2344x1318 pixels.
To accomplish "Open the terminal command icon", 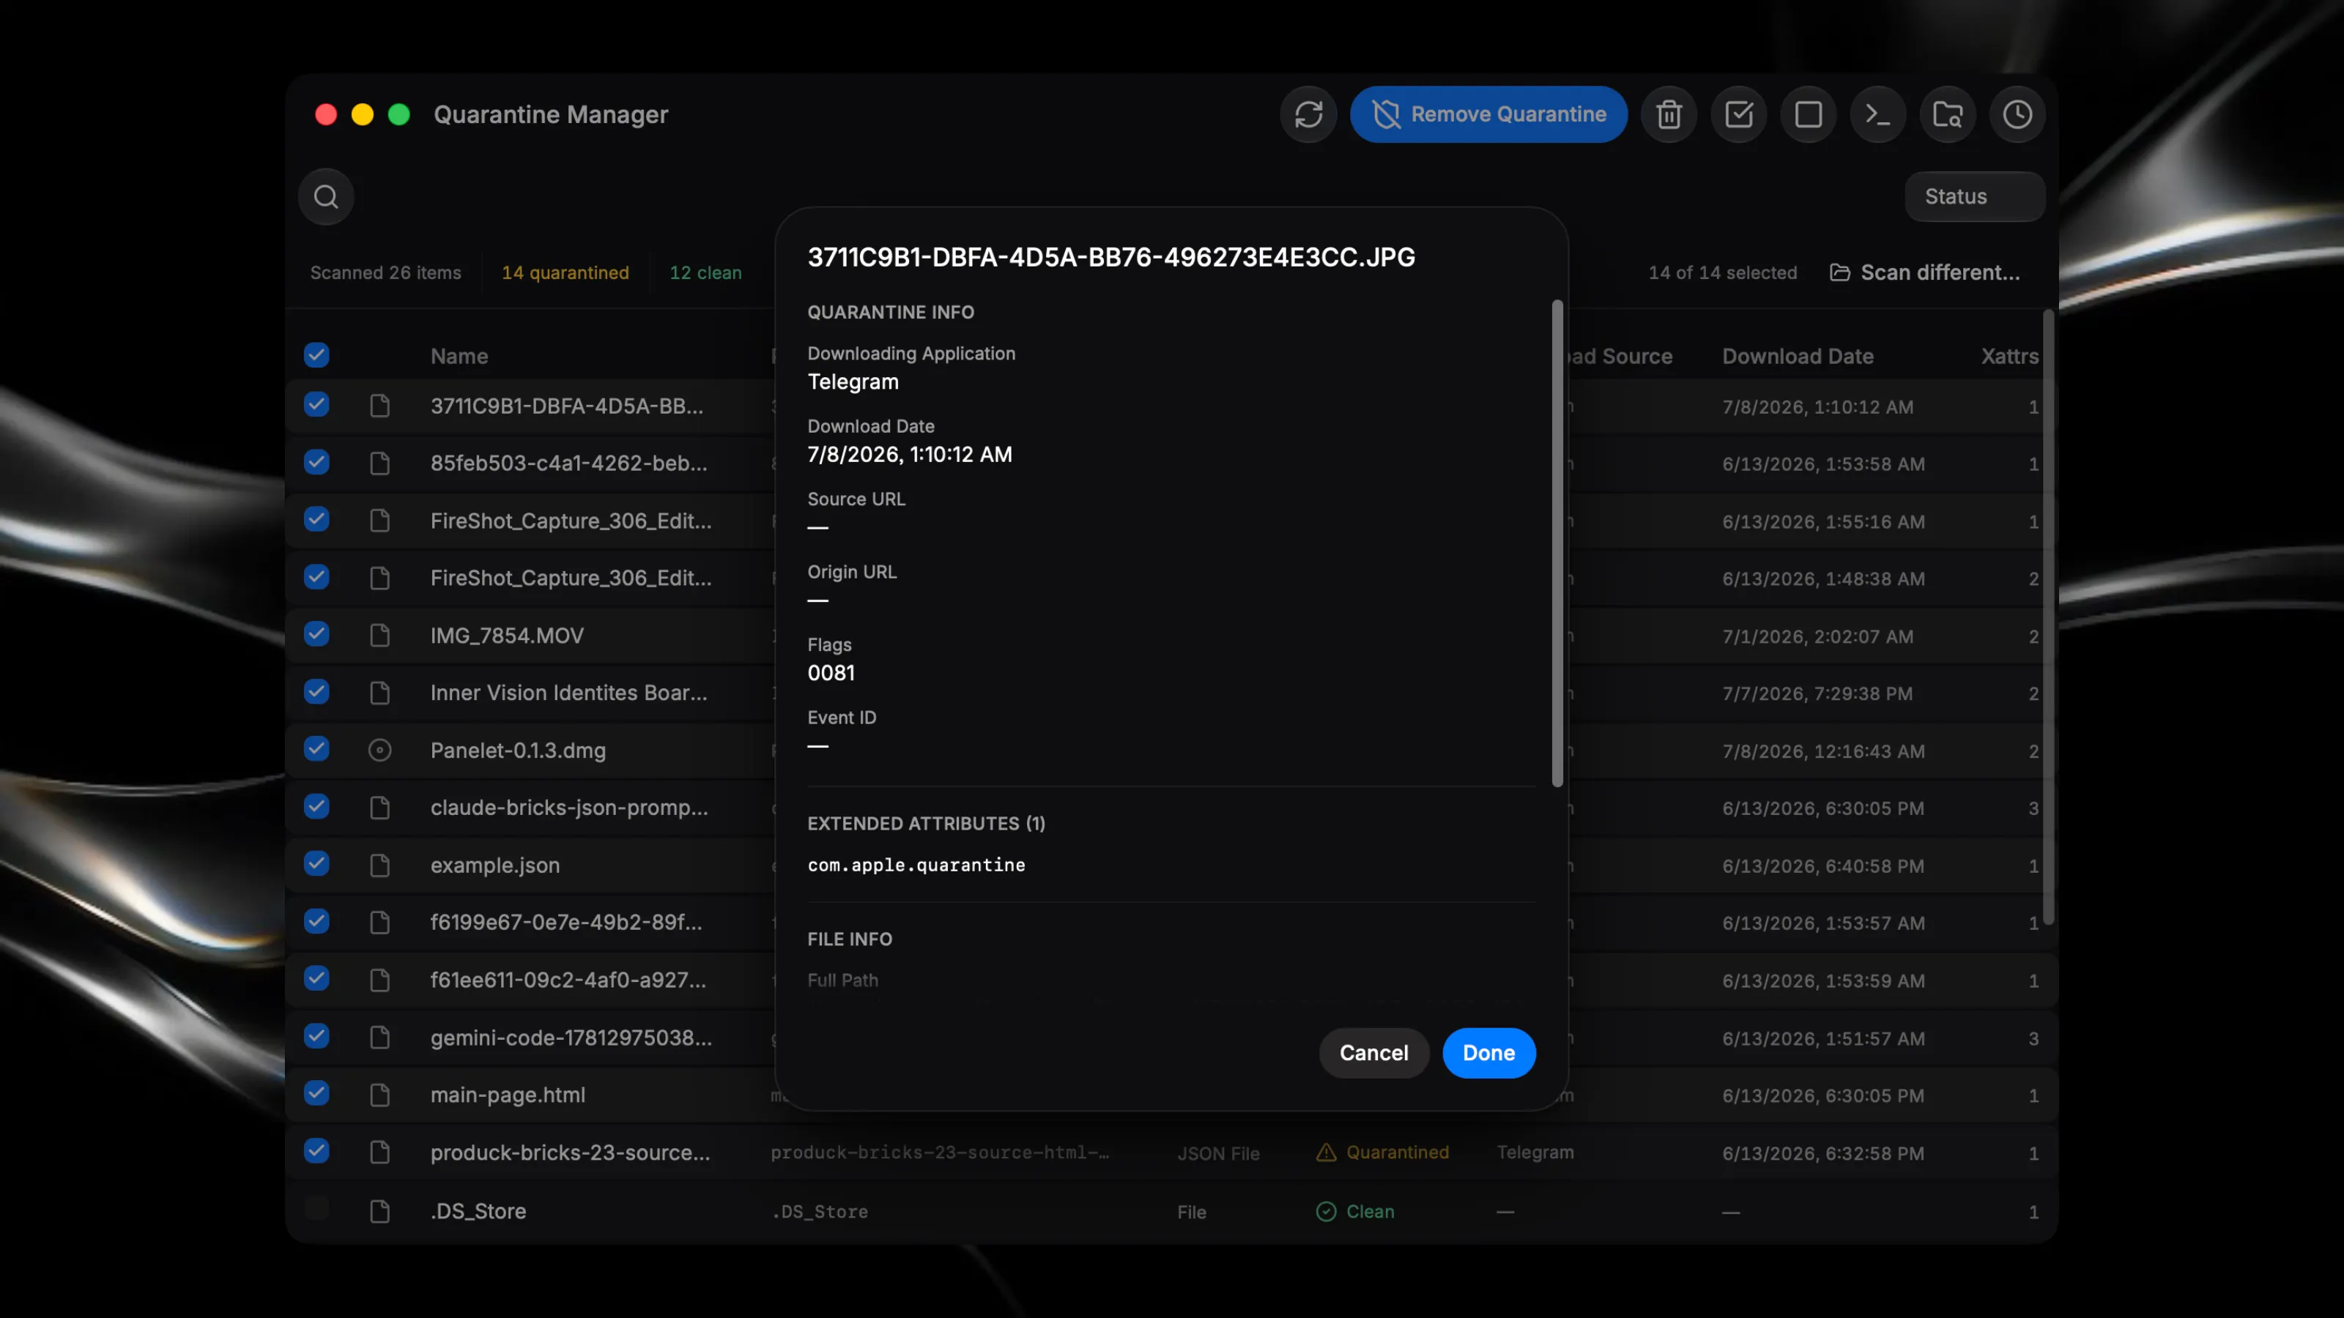I will pyautogui.click(x=1878, y=115).
